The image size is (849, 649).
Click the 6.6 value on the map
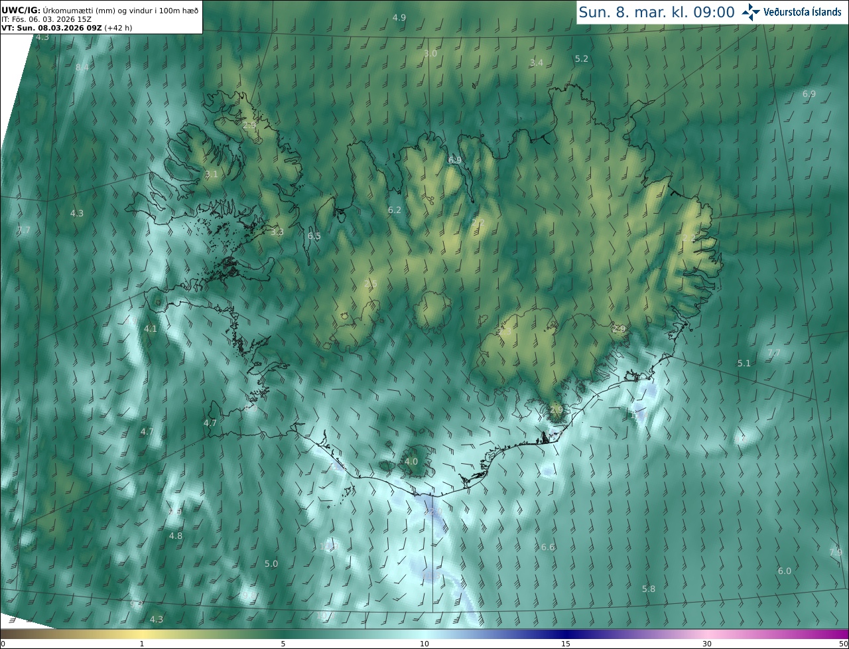548,547
